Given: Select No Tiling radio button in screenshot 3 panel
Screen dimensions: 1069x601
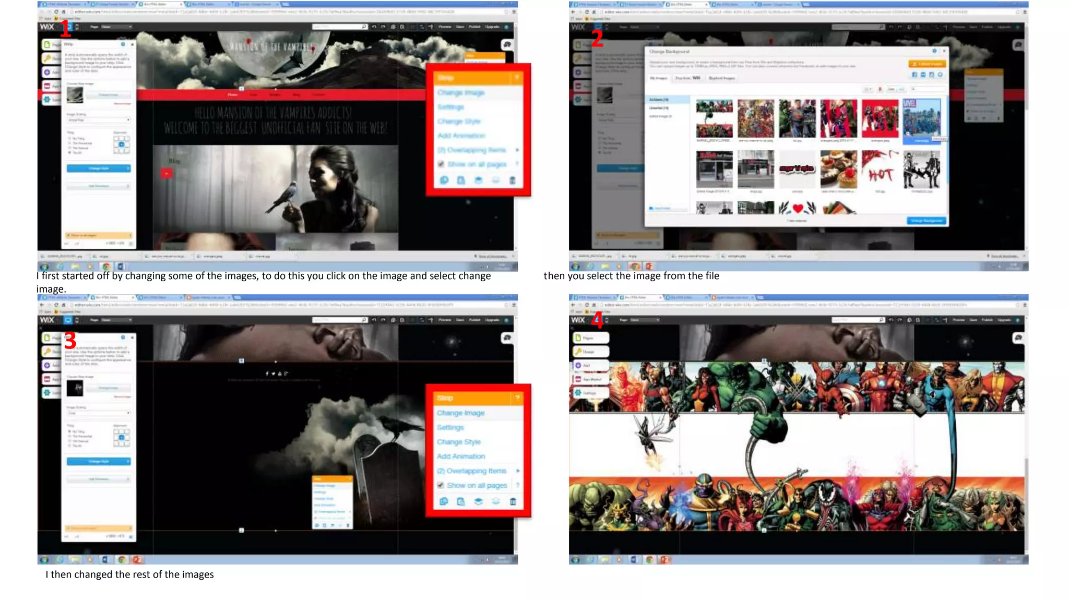Looking at the screenshot, I should click(69, 431).
